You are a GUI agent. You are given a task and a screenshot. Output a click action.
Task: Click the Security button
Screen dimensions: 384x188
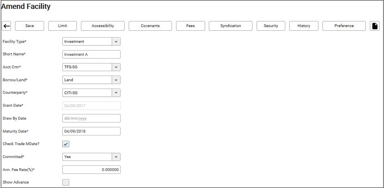(x=271, y=26)
